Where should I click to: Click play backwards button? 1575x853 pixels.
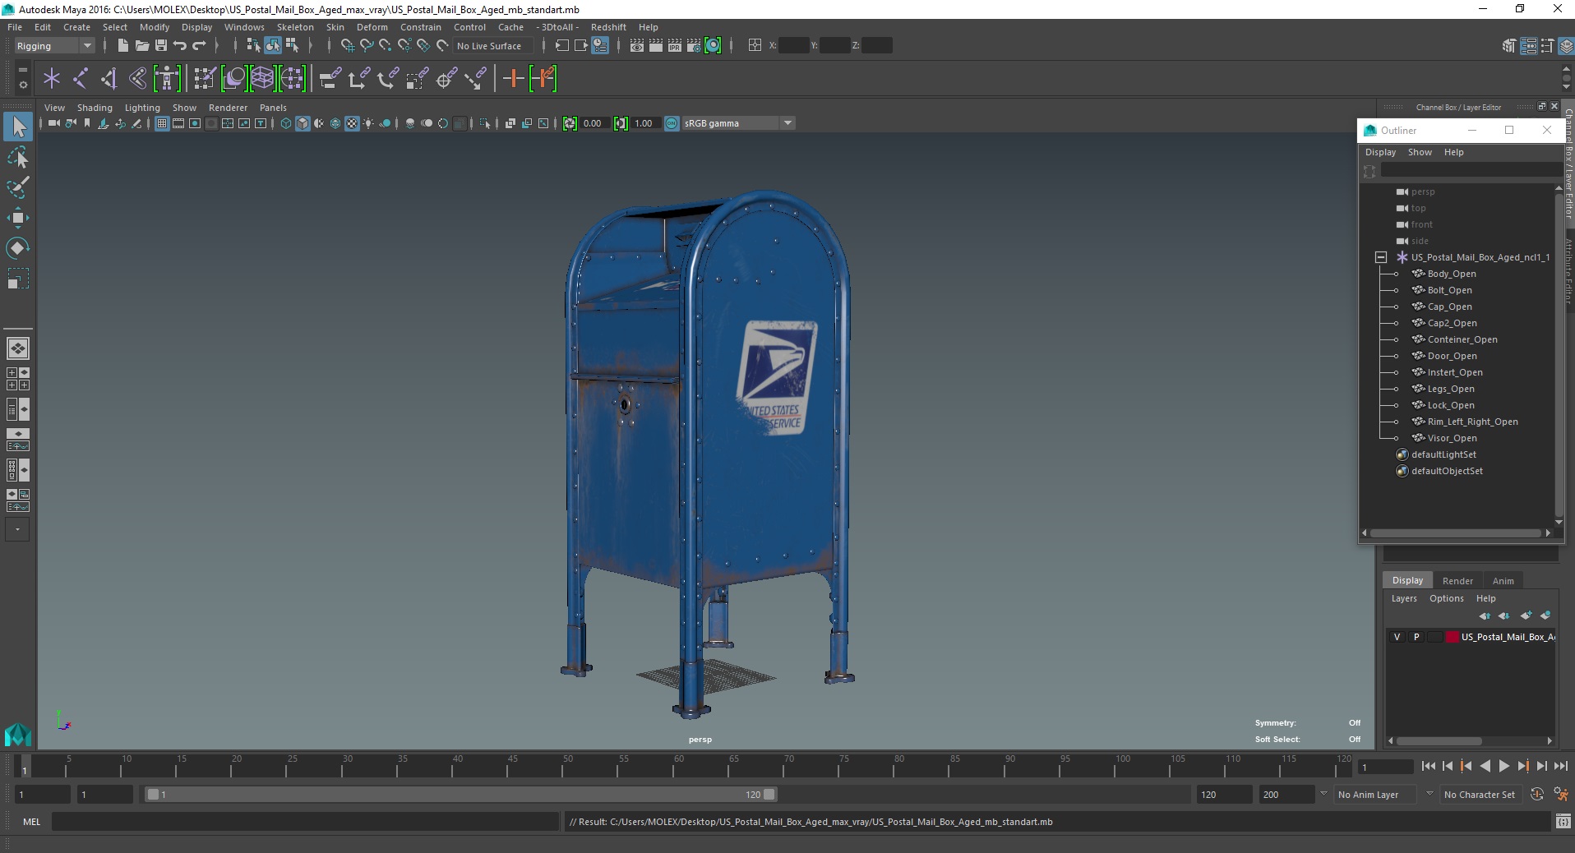coord(1485,766)
